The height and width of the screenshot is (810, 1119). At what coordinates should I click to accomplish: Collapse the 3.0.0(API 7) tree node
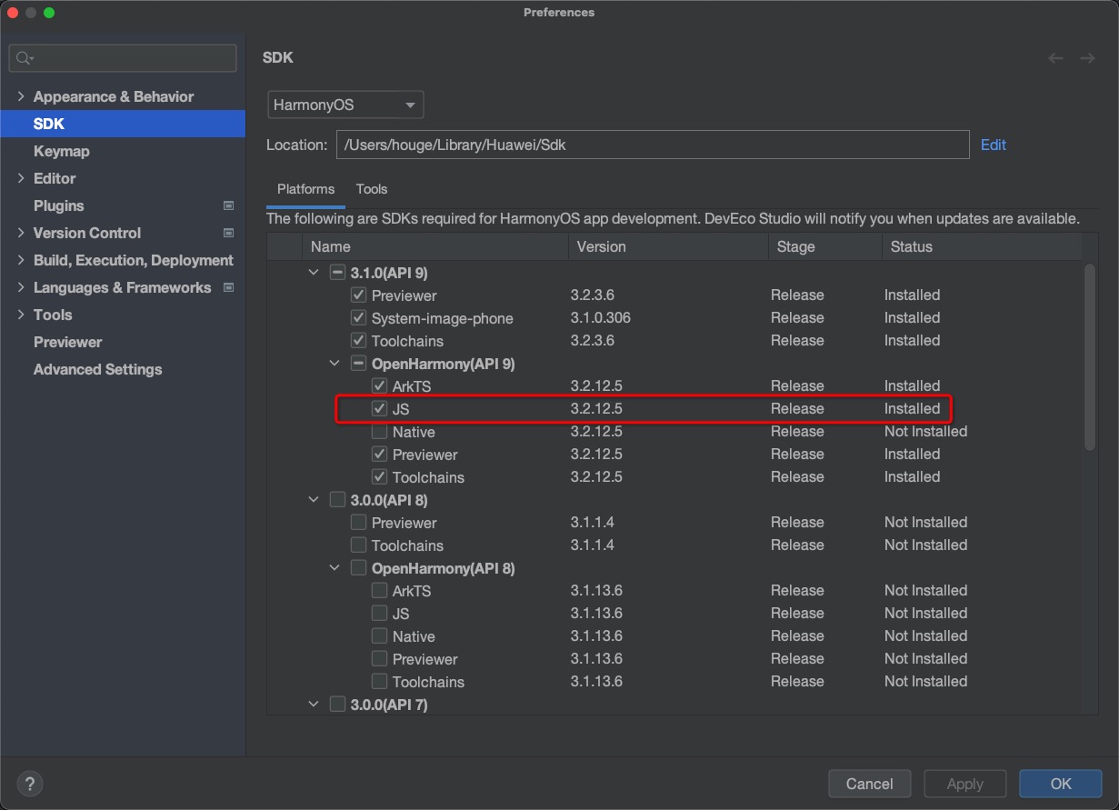point(314,705)
